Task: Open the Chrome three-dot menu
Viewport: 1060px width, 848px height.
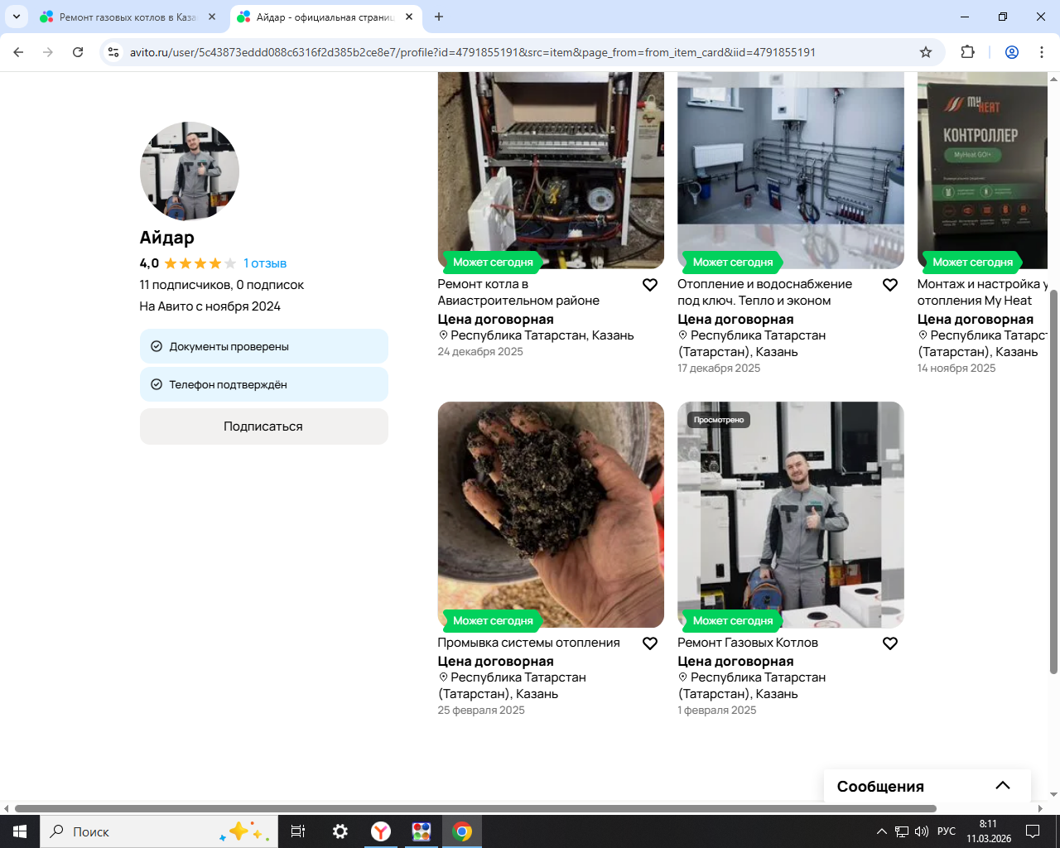Action: (x=1042, y=52)
